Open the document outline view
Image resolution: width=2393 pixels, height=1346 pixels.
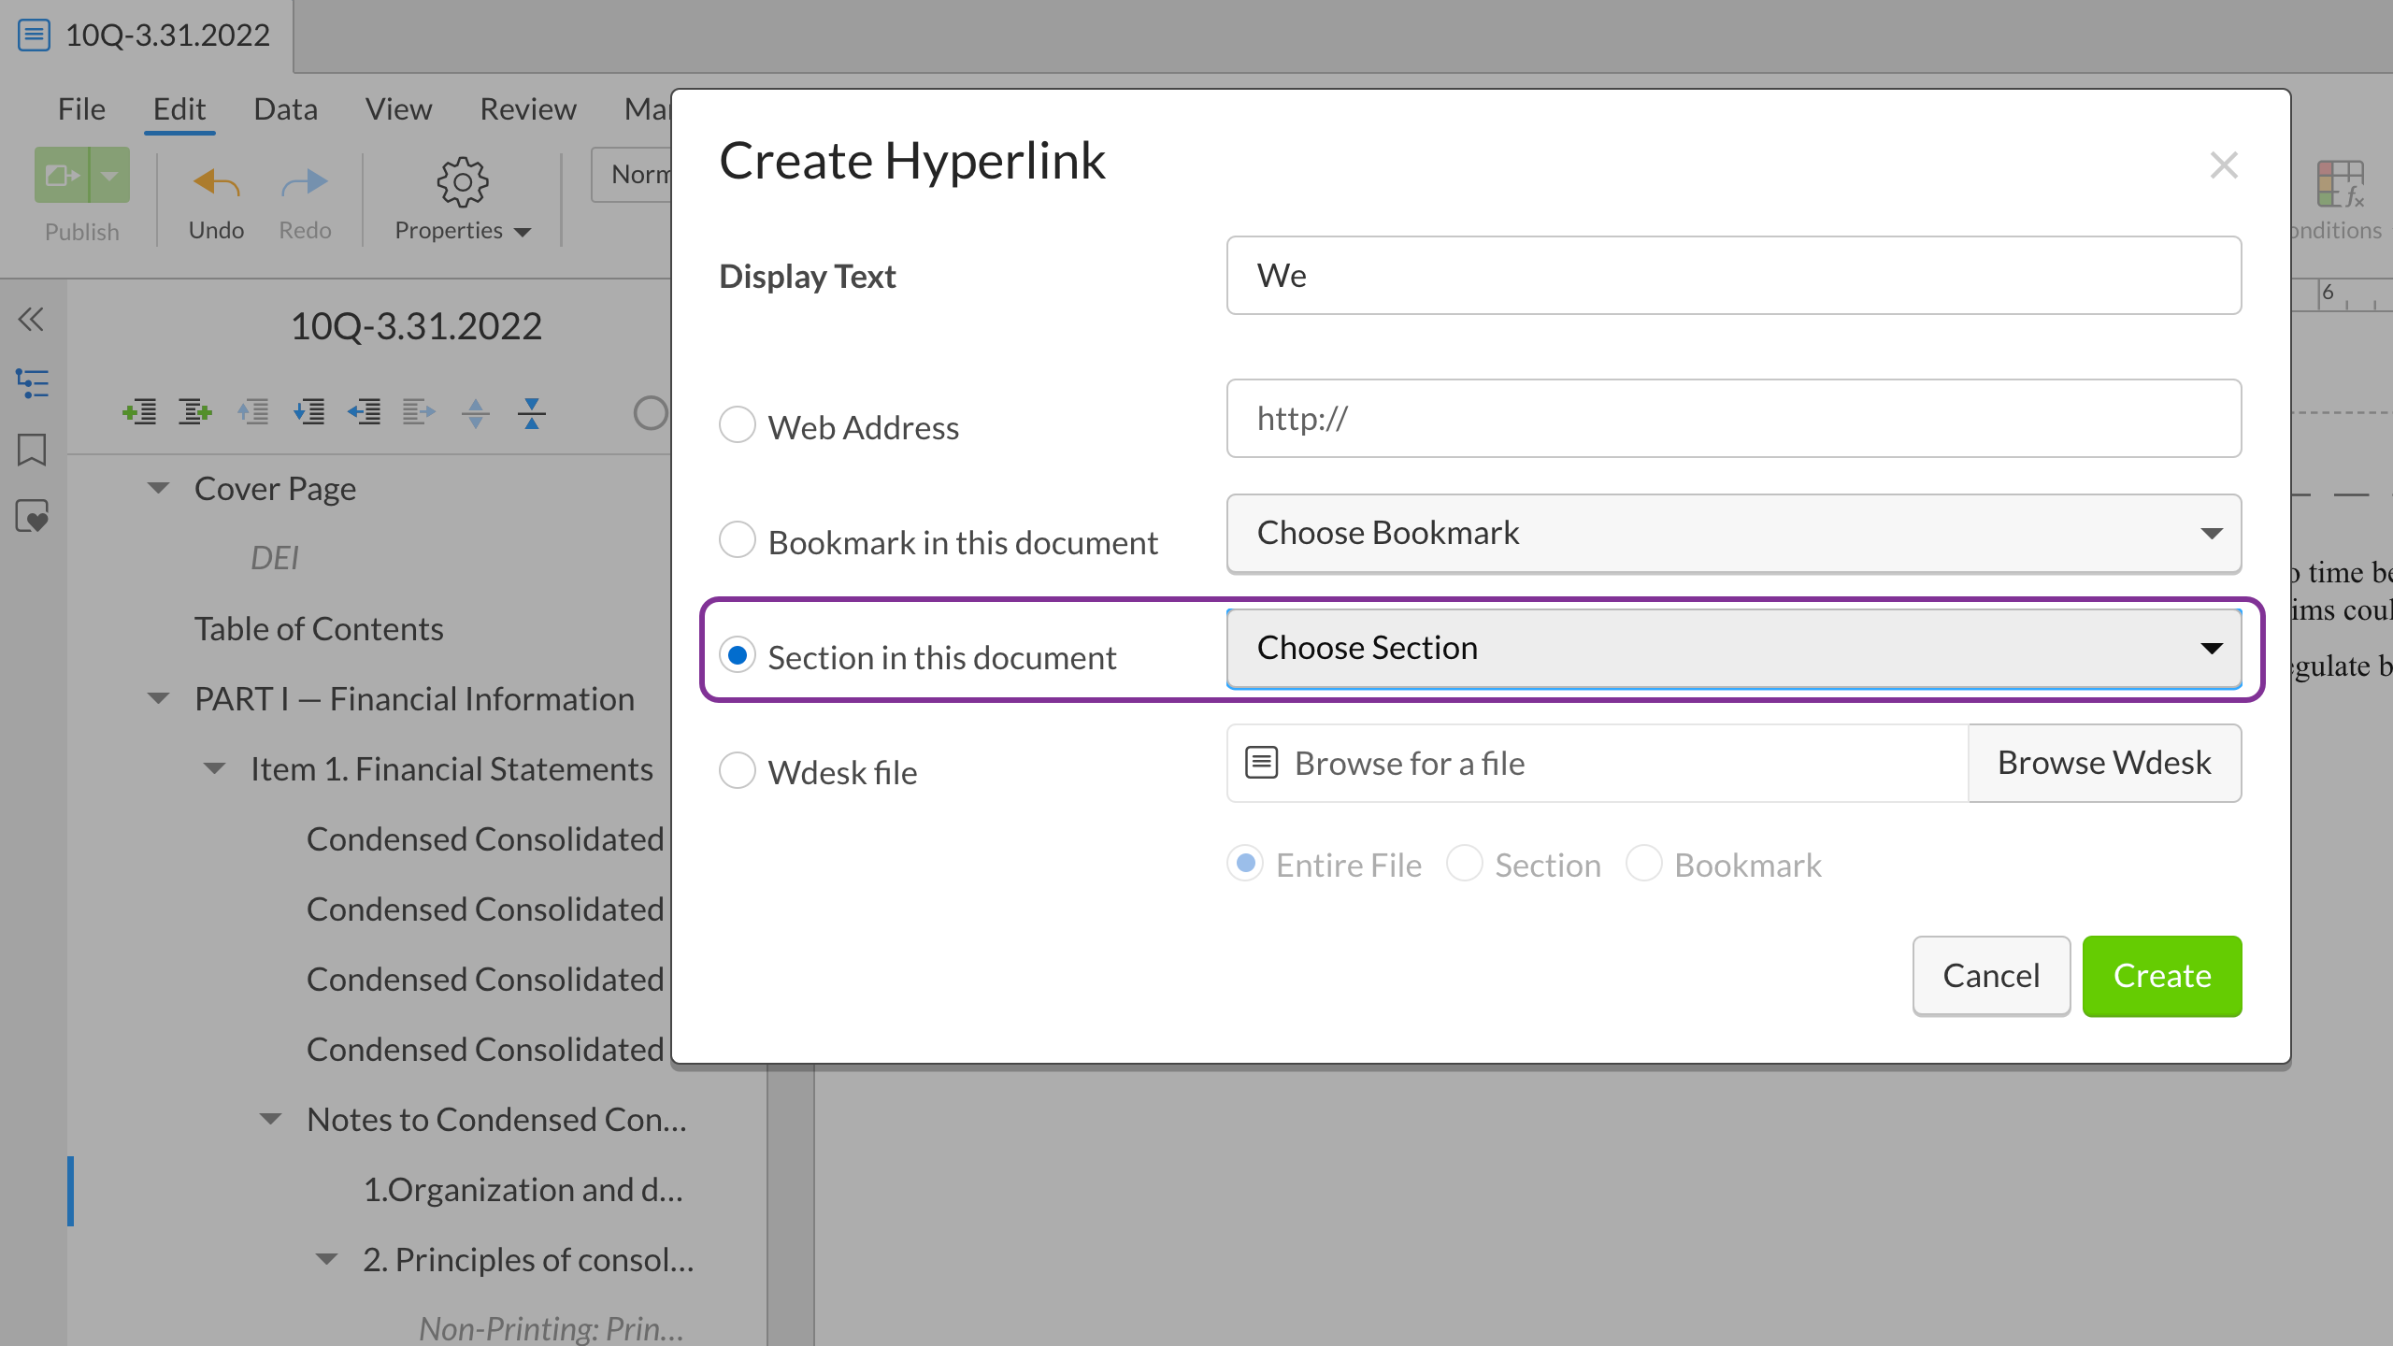coord(33,382)
